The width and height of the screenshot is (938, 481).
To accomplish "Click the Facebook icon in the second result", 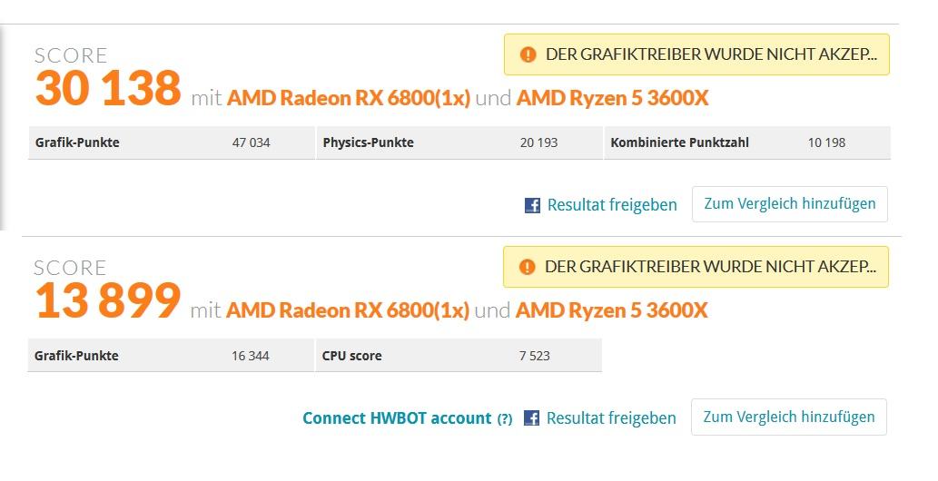I will (531, 417).
